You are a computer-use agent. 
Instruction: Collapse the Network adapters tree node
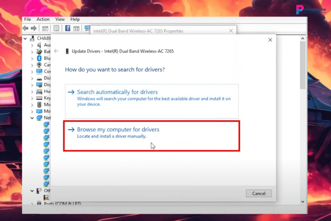pyautogui.click(x=33, y=118)
